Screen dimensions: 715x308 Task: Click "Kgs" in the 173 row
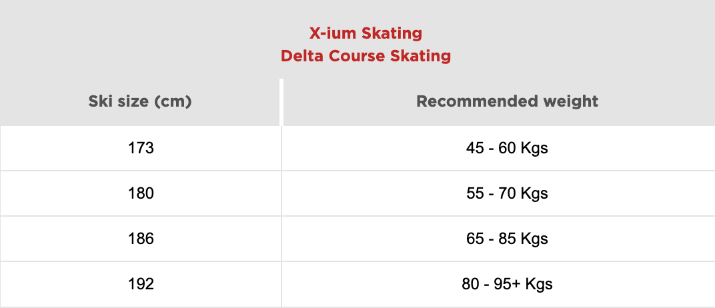(x=535, y=148)
